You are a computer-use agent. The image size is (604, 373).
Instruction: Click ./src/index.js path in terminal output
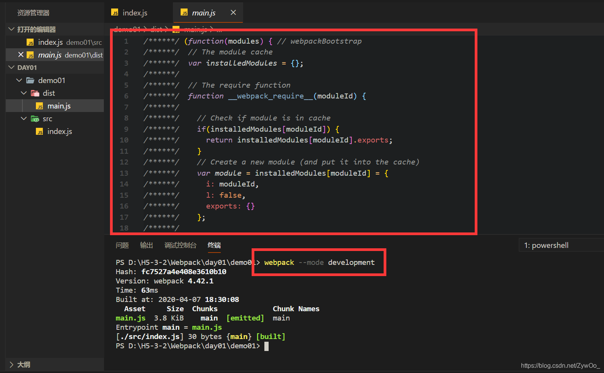click(x=150, y=337)
